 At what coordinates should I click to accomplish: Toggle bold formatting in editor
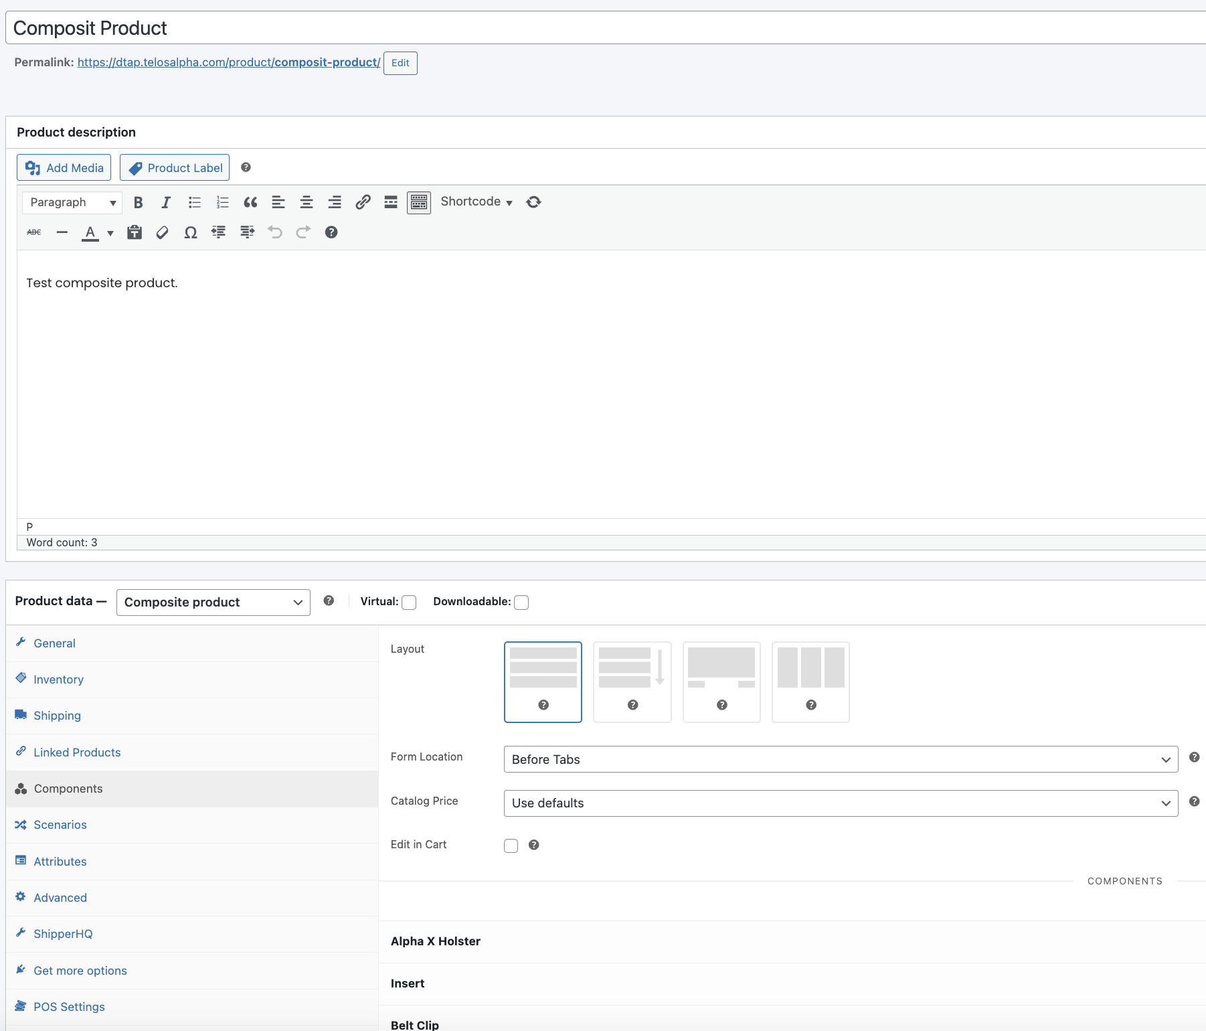tap(139, 202)
